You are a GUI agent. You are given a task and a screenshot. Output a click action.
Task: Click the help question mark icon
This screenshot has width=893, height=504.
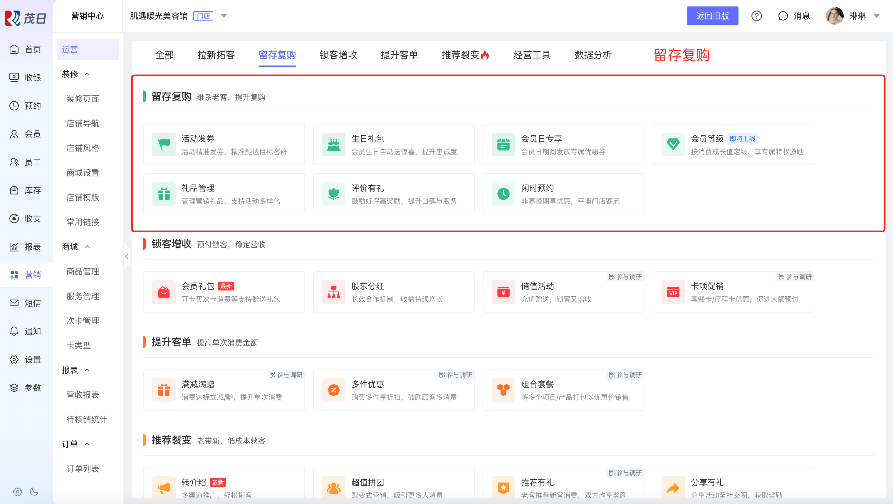(756, 16)
